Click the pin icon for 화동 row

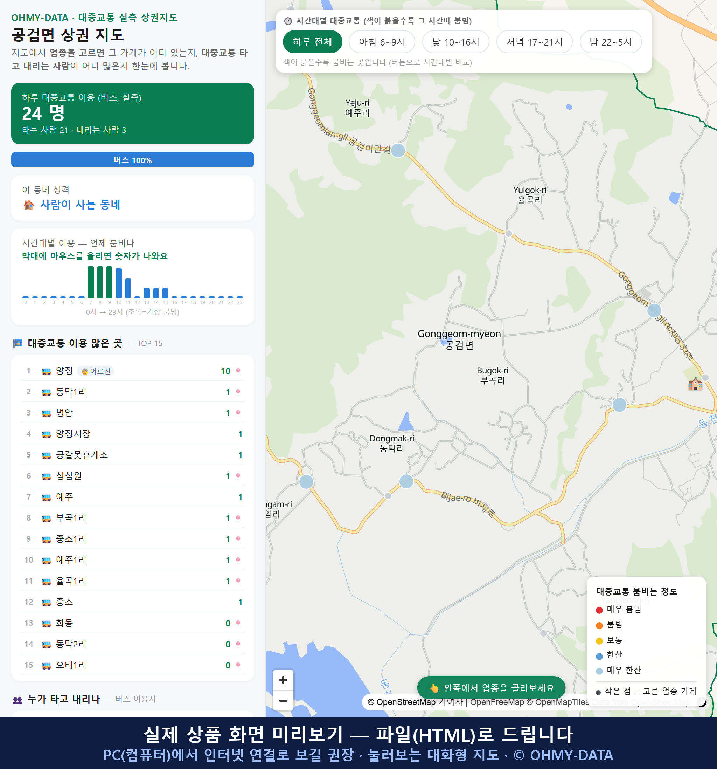pos(238,623)
